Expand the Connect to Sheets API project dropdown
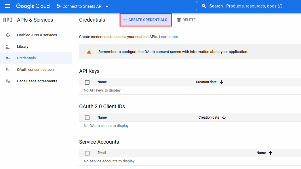This screenshot has height=169, width=301. pos(83,6)
